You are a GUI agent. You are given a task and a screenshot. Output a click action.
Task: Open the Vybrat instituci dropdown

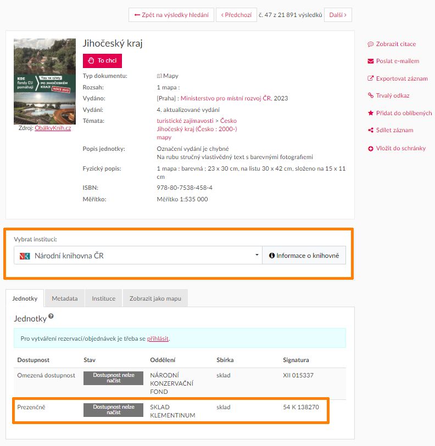138,255
